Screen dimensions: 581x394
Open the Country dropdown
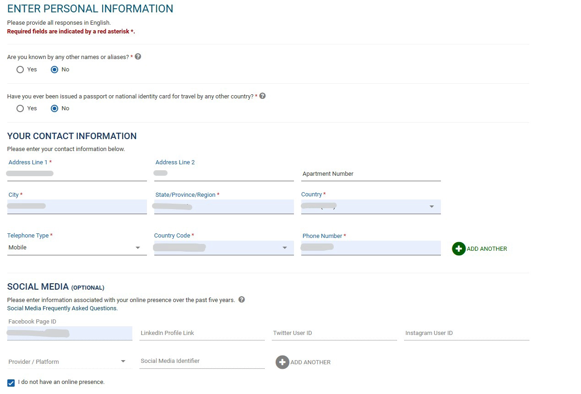coord(431,206)
